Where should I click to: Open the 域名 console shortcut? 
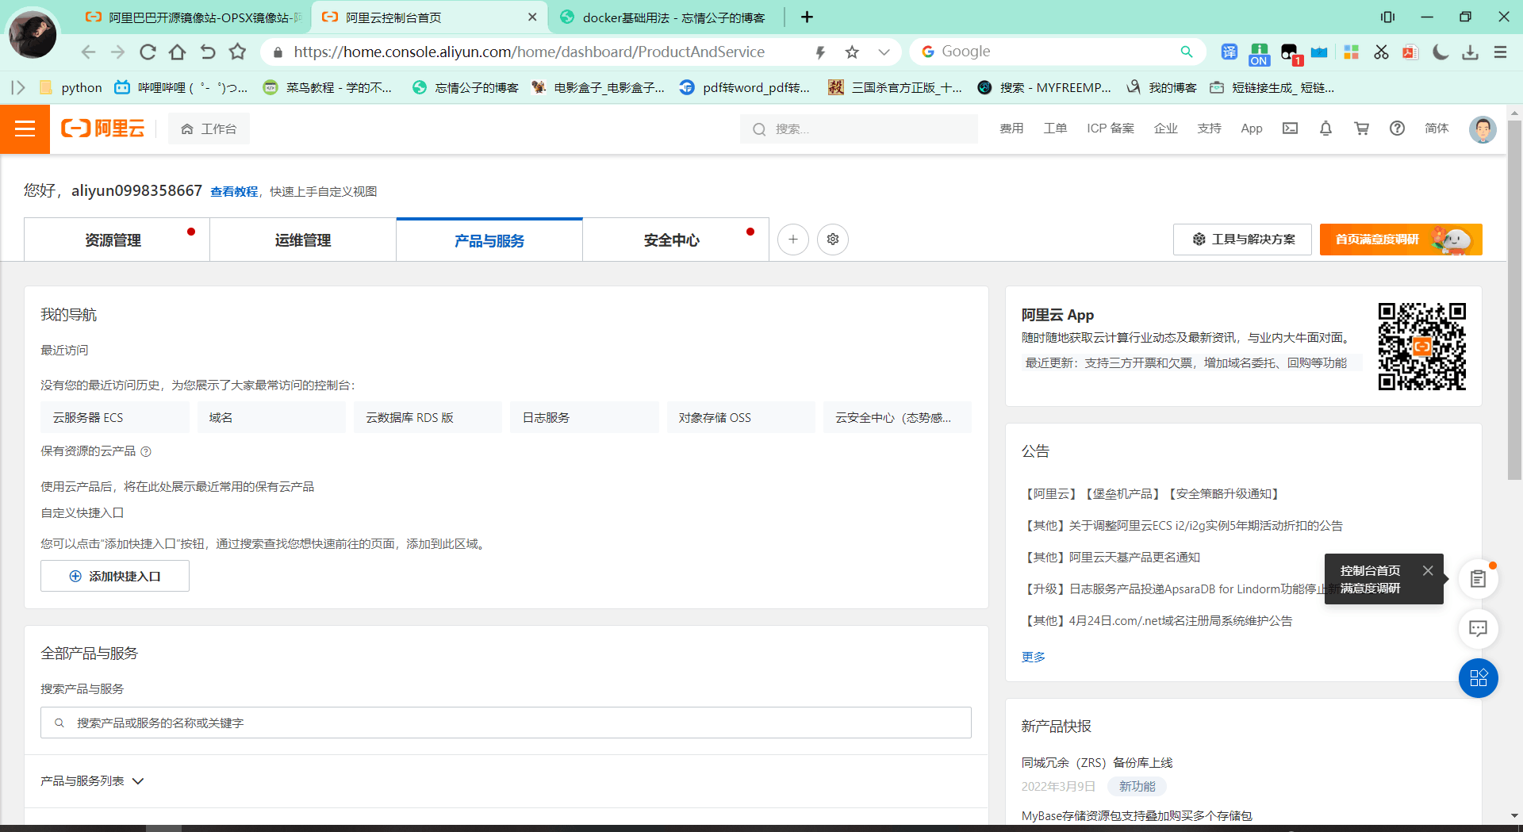point(271,417)
